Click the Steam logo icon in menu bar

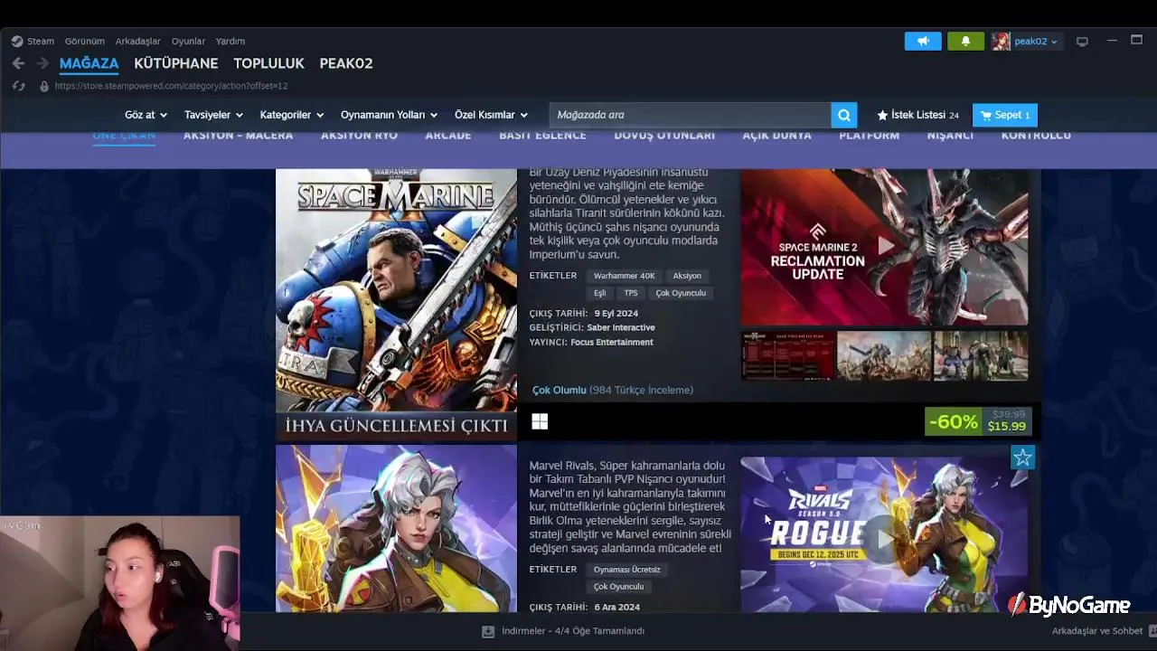coord(17,41)
